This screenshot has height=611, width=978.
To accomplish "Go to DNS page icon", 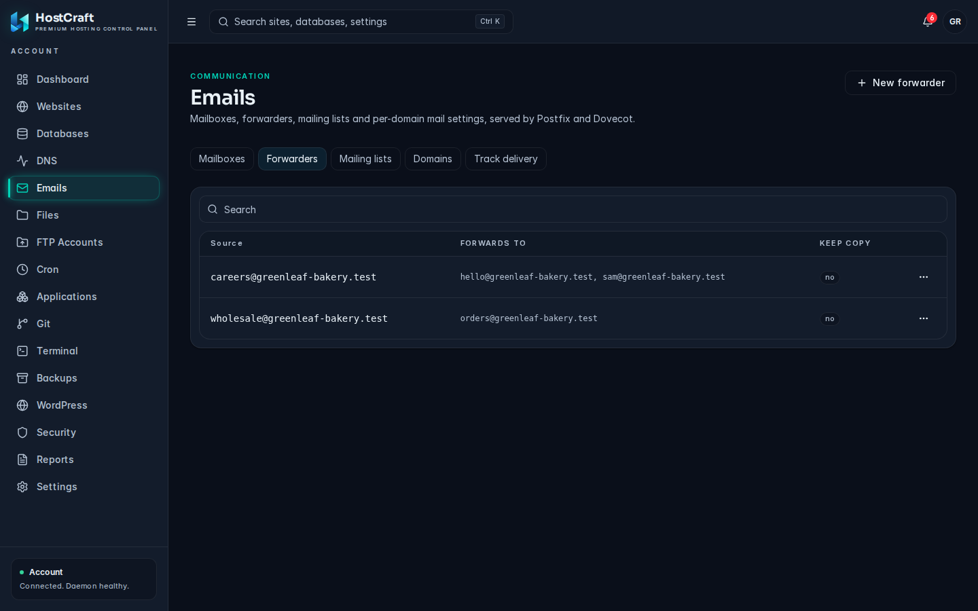I will coord(22,161).
